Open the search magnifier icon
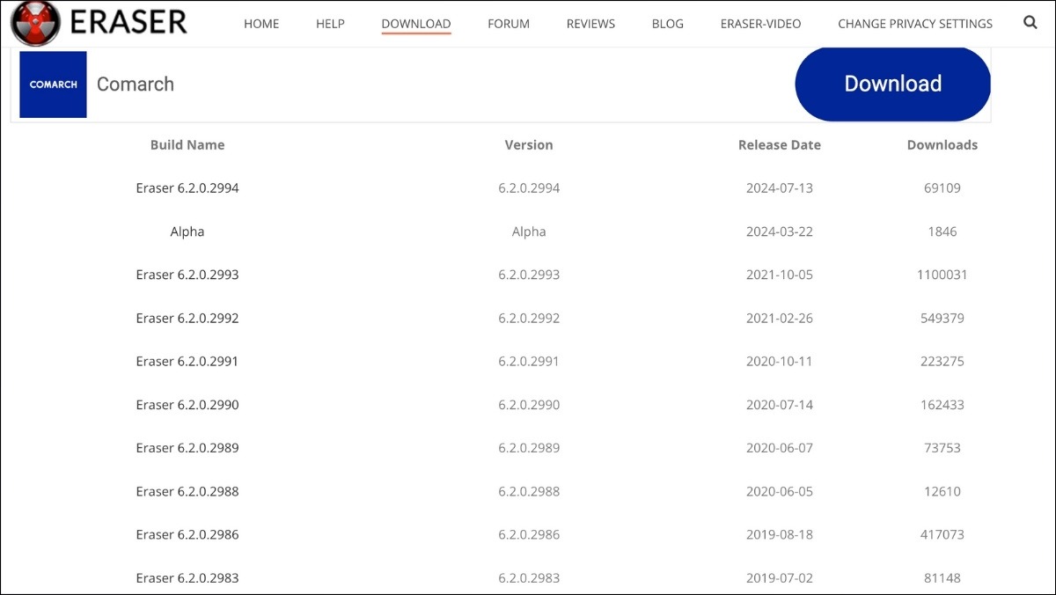 pos(1030,23)
